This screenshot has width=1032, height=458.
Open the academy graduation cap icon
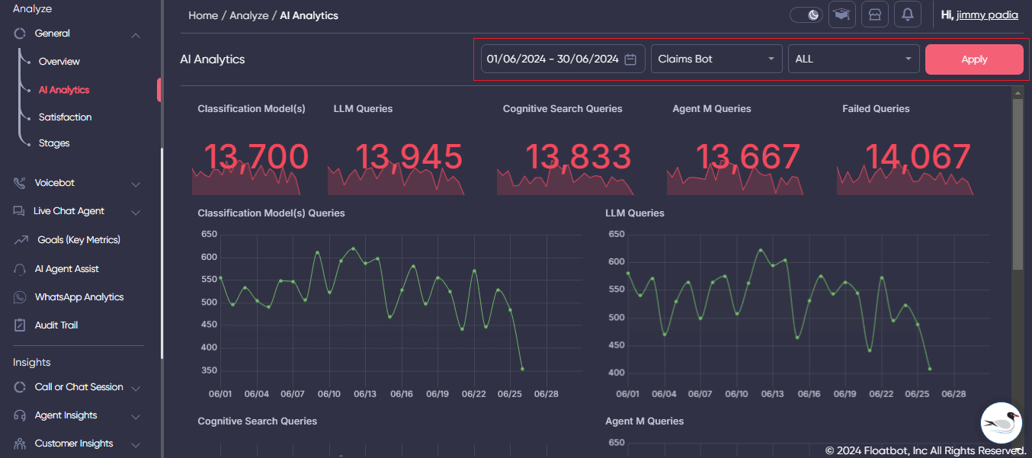click(x=841, y=14)
